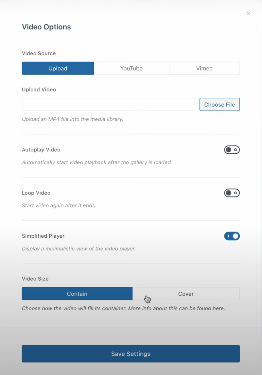The height and width of the screenshot is (375, 262).
Task: Click the Loop Video label text
Action: click(36, 193)
